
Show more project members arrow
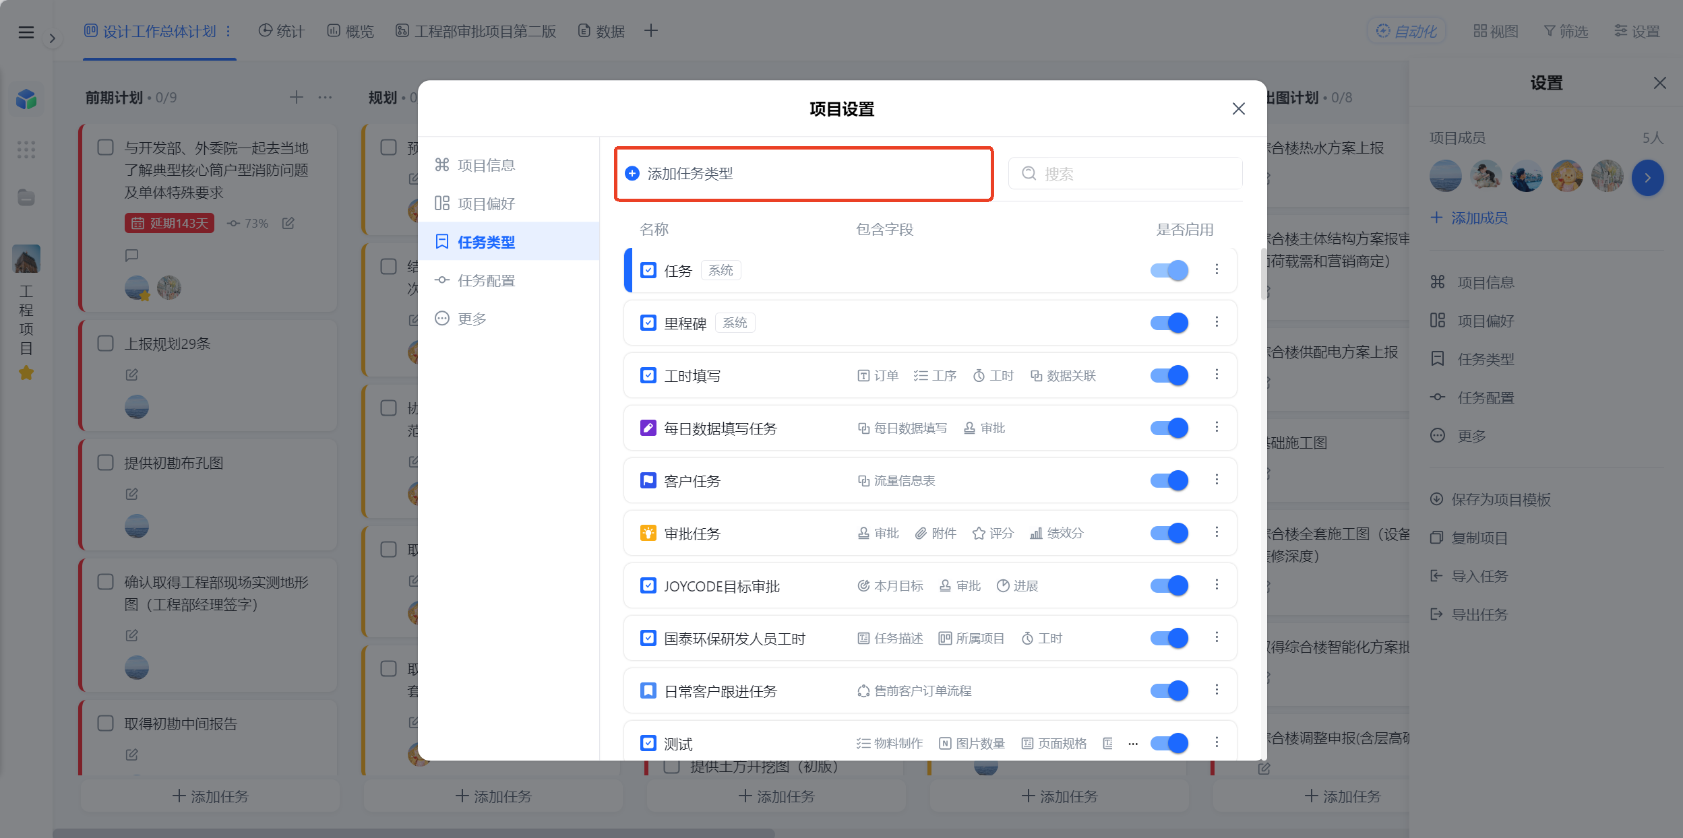[x=1647, y=178]
